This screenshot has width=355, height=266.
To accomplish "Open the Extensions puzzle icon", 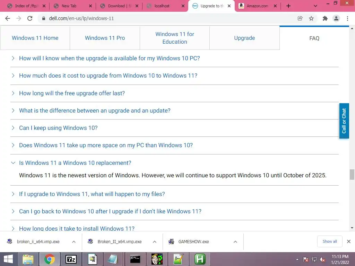I will coord(325,18).
